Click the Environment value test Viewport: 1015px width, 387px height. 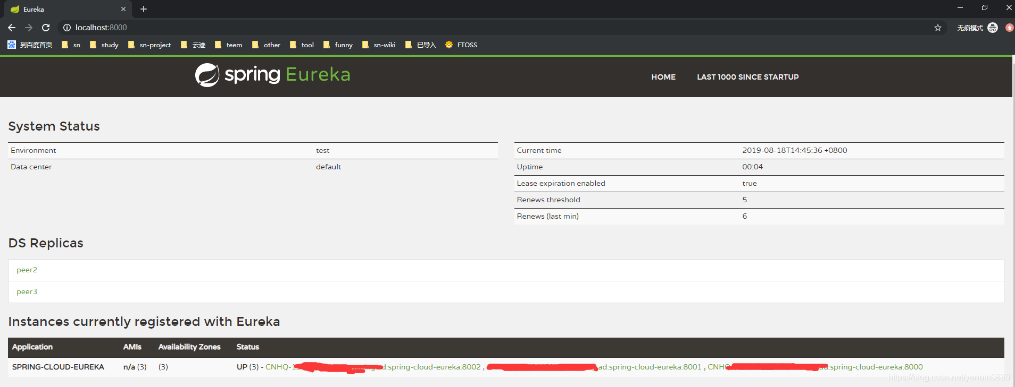coord(322,150)
